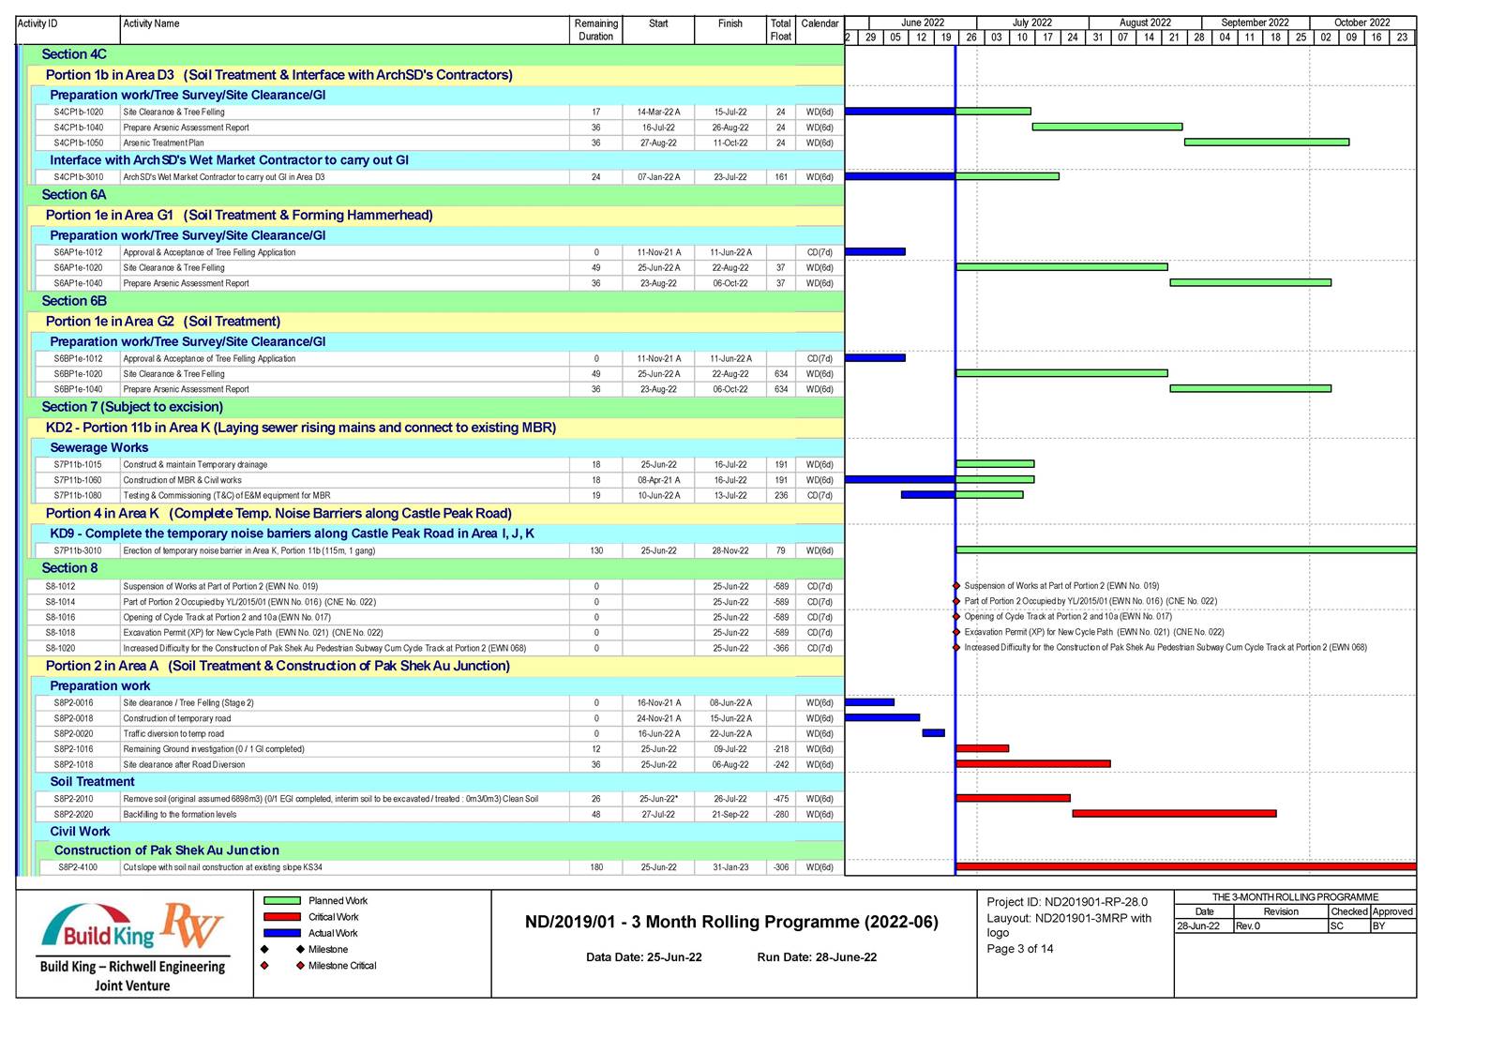Select Construction of Pak Shek Au Junction row
1489x1053 pixels.
442,850
